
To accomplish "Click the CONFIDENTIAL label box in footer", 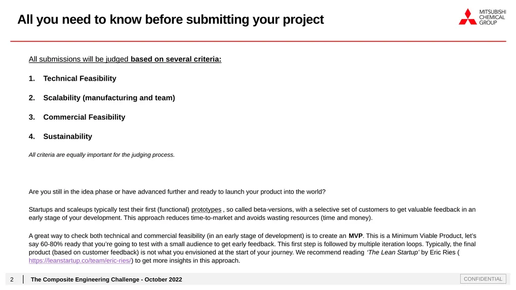I will [483, 279].
